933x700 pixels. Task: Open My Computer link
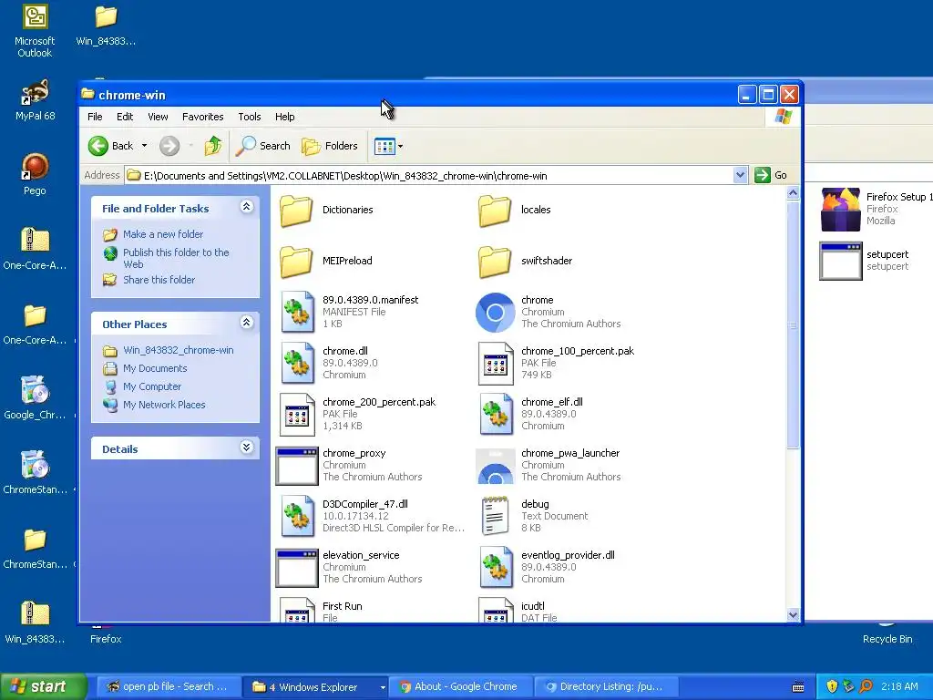tap(152, 386)
